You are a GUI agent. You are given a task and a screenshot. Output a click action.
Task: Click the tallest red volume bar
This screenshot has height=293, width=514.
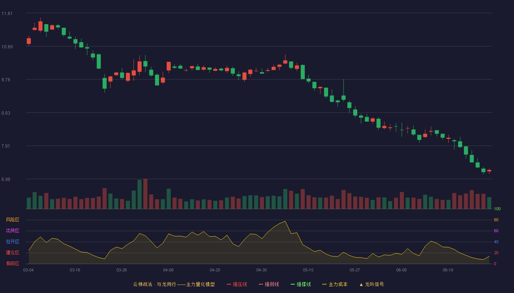pyautogui.click(x=145, y=194)
